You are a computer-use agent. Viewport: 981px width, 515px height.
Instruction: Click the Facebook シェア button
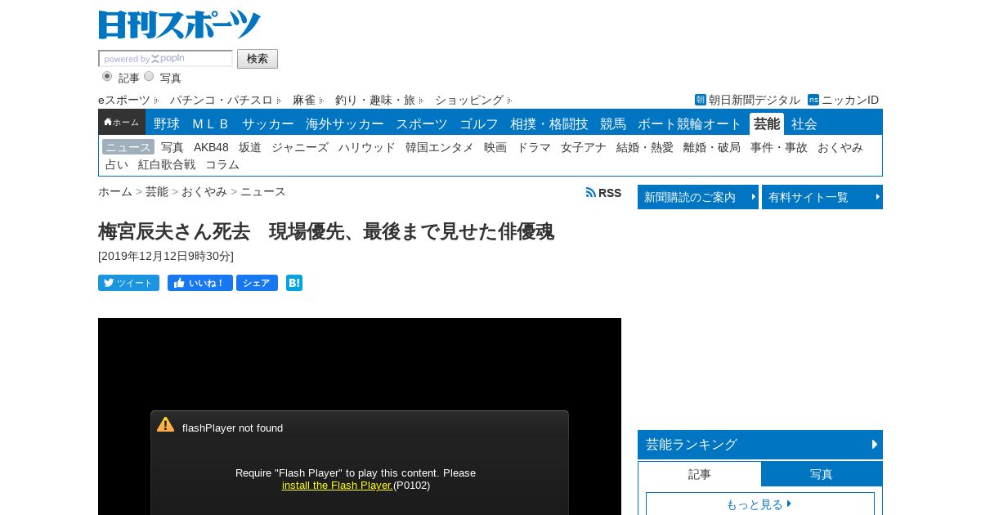257,283
